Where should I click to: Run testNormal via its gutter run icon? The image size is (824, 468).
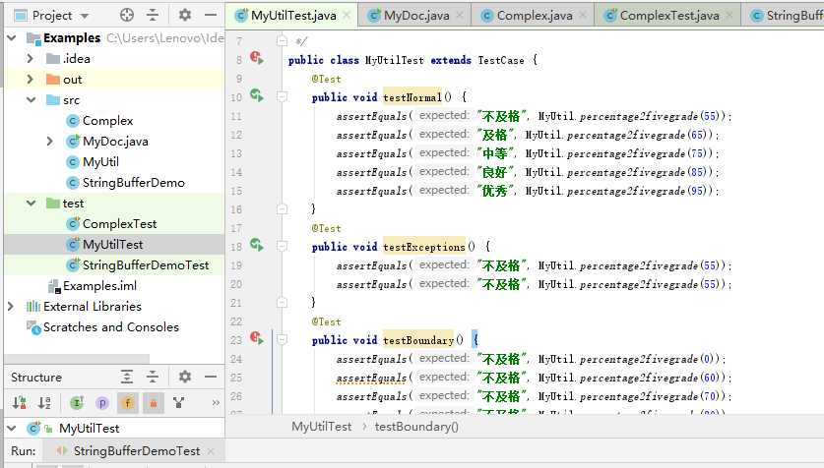(x=256, y=95)
